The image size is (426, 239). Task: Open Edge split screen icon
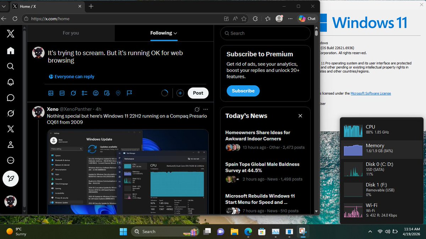[226, 19]
